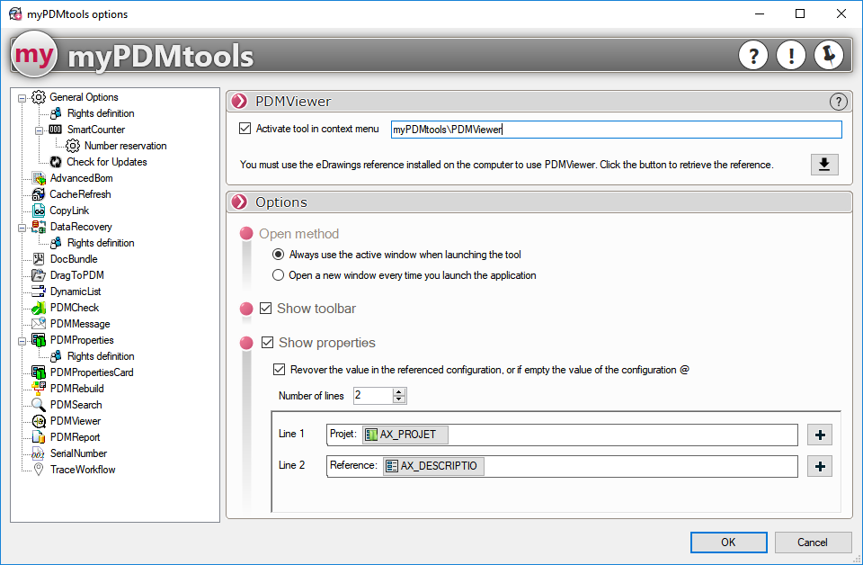Select Open a new window every time option
This screenshot has height=565, width=863.
[279, 275]
